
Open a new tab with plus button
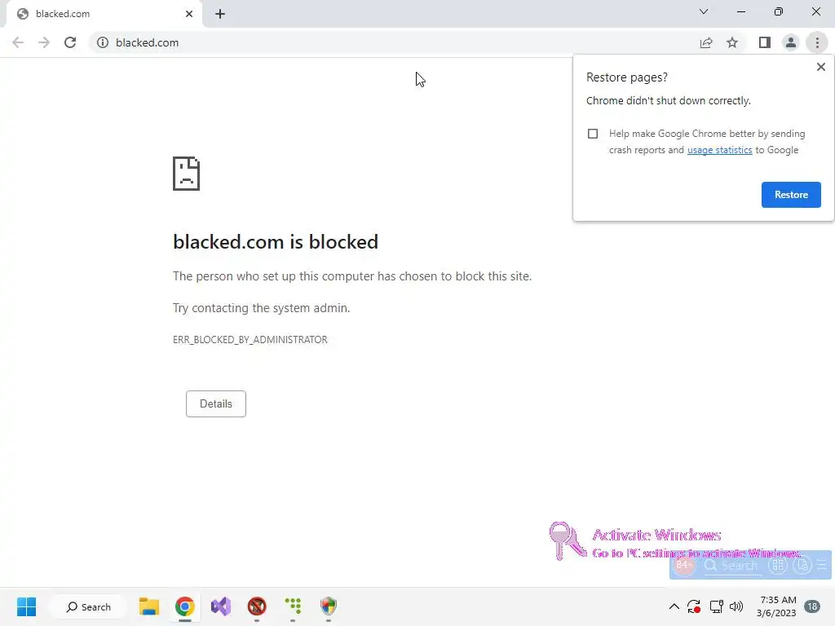point(220,14)
